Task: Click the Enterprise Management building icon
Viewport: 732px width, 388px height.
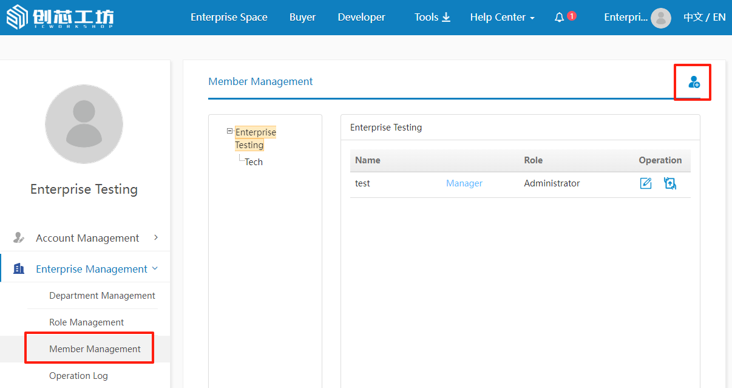Action: click(x=19, y=268)
